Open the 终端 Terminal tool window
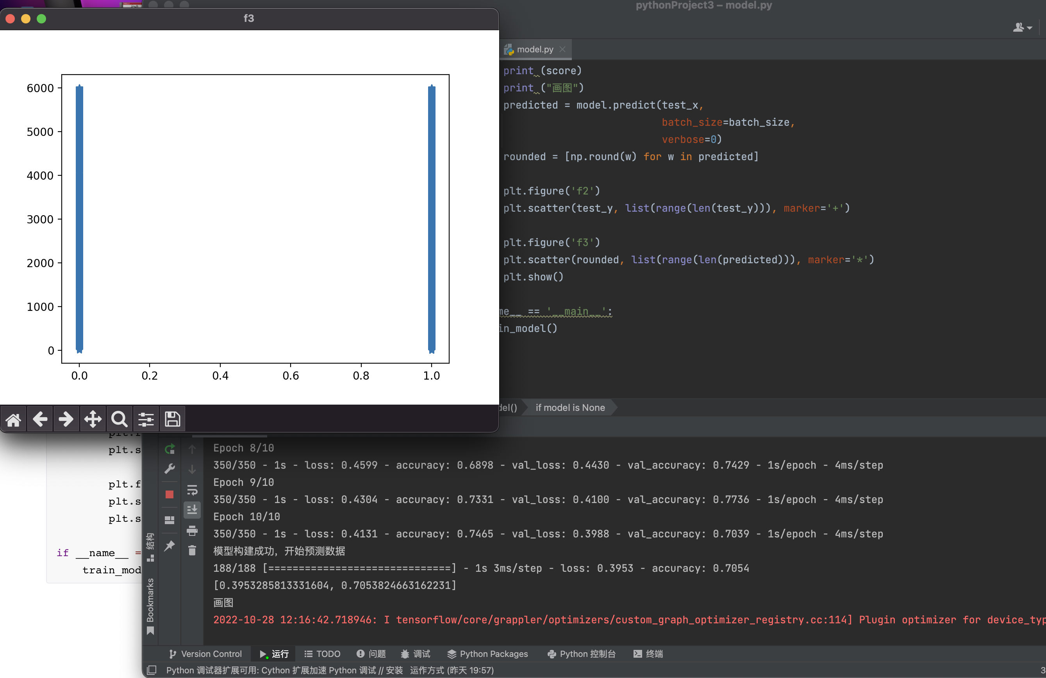 click(648, 654)
